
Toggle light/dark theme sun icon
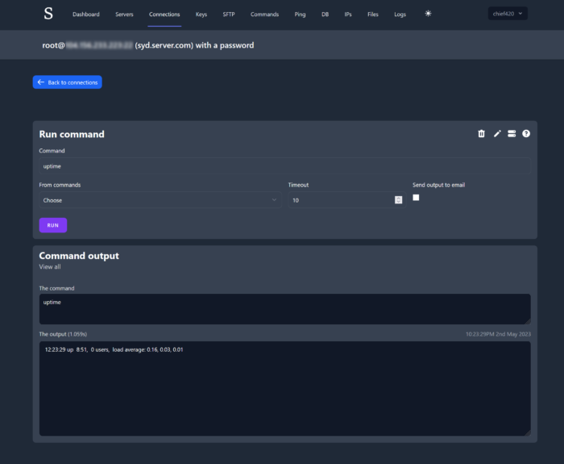428,14
